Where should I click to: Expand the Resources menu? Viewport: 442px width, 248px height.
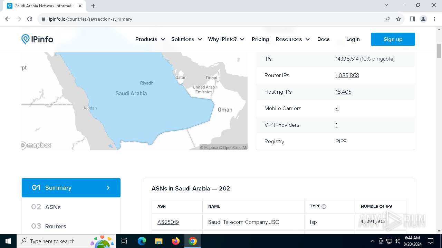click(x=293, y=39)
